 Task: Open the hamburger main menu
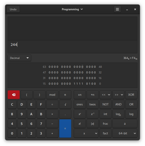pyautogui.click(x=117, y=9)
